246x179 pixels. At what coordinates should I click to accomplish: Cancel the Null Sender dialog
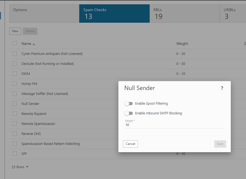130,144
